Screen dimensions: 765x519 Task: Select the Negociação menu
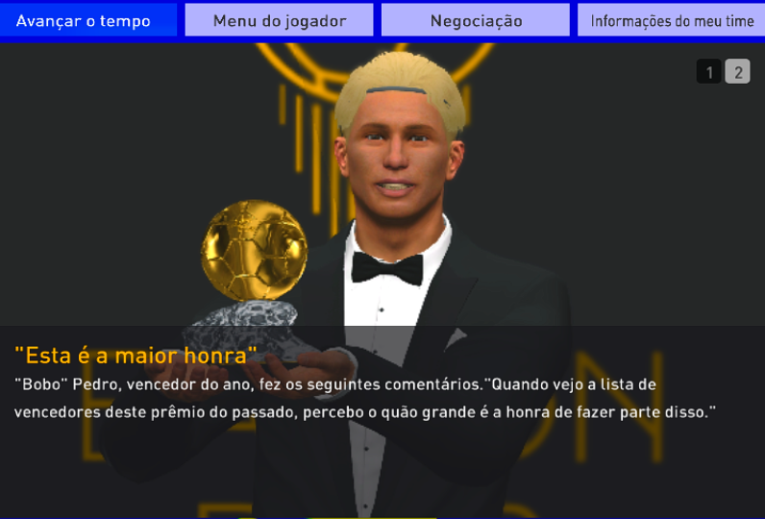pyautogui.click(x=476, y=20)
